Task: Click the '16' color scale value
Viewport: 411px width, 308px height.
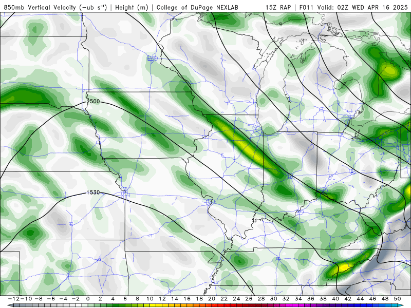Action: (x=187, y=299)
